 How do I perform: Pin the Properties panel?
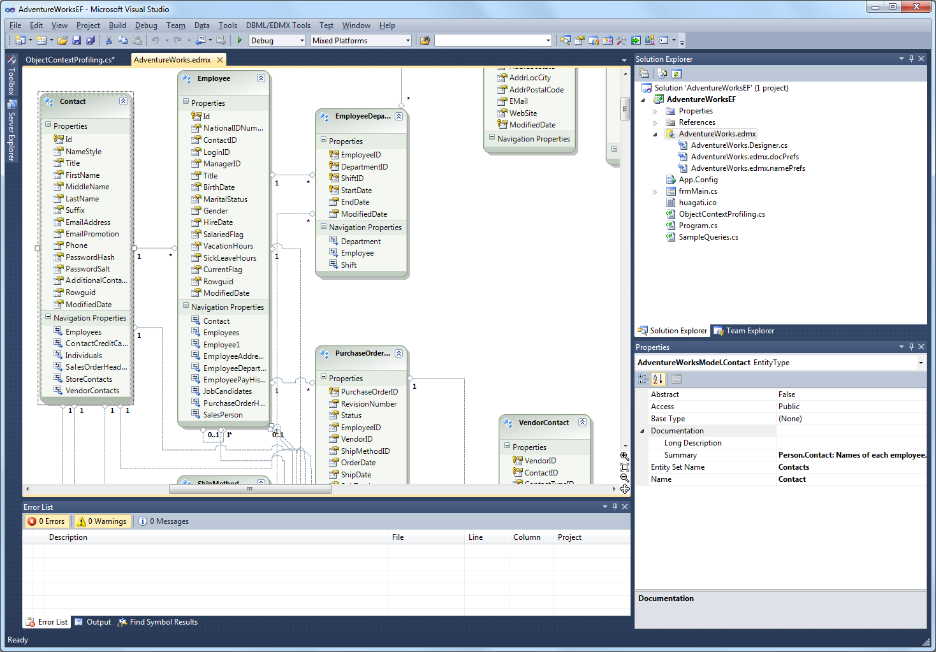point(911,347)
